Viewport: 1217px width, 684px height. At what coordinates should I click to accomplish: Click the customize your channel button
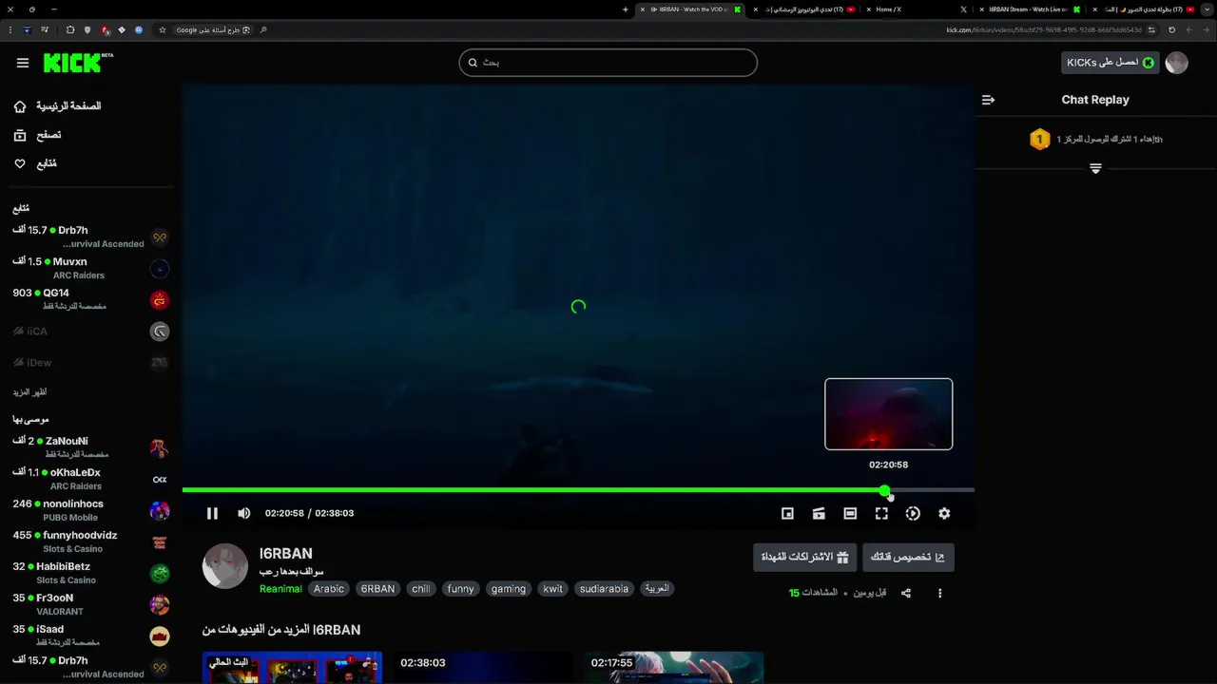coord(908,558)
